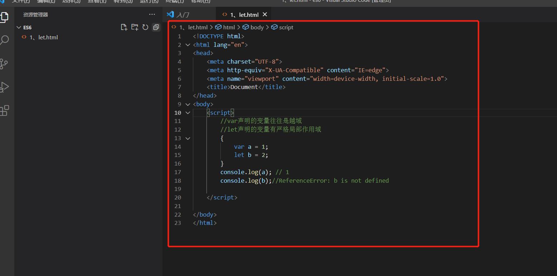Open the Source Control view
The height and width of the screenshot is (276, 557).
click(4, 64)
